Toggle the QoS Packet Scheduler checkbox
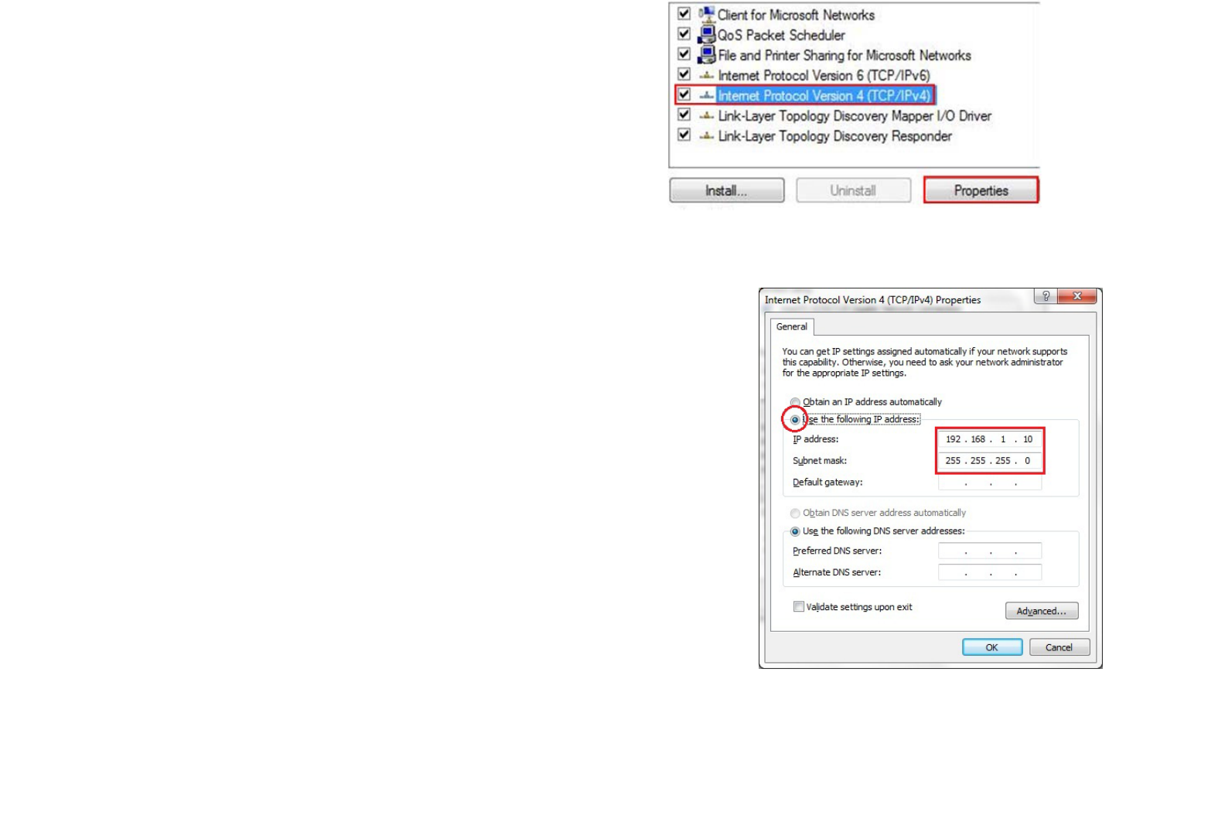The image size is (1225, 836). [x=684, y=34]
